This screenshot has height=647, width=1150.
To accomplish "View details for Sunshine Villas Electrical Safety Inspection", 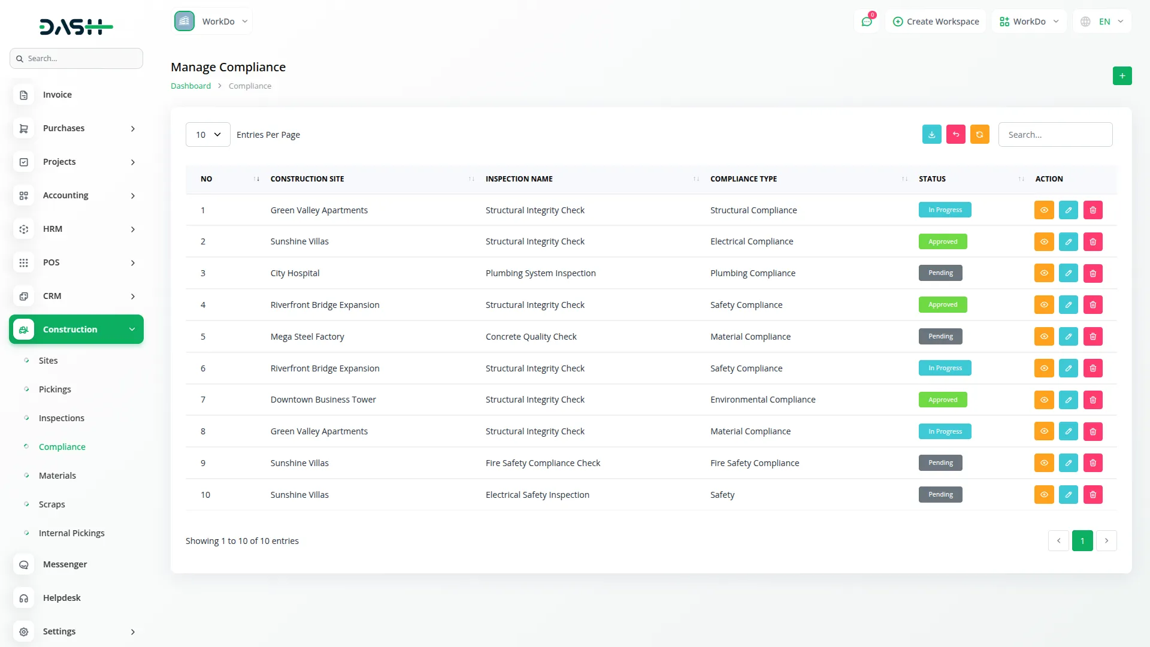I will pyautogui.click(x=1043, y=495).
